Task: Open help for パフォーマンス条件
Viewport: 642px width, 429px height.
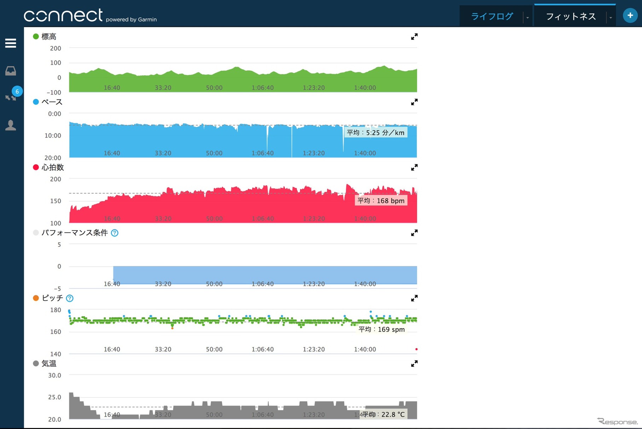Action: (x=115, y=233)
